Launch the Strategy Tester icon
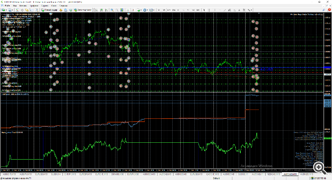This screenshot has height=180, width=332. click(37, 10)
